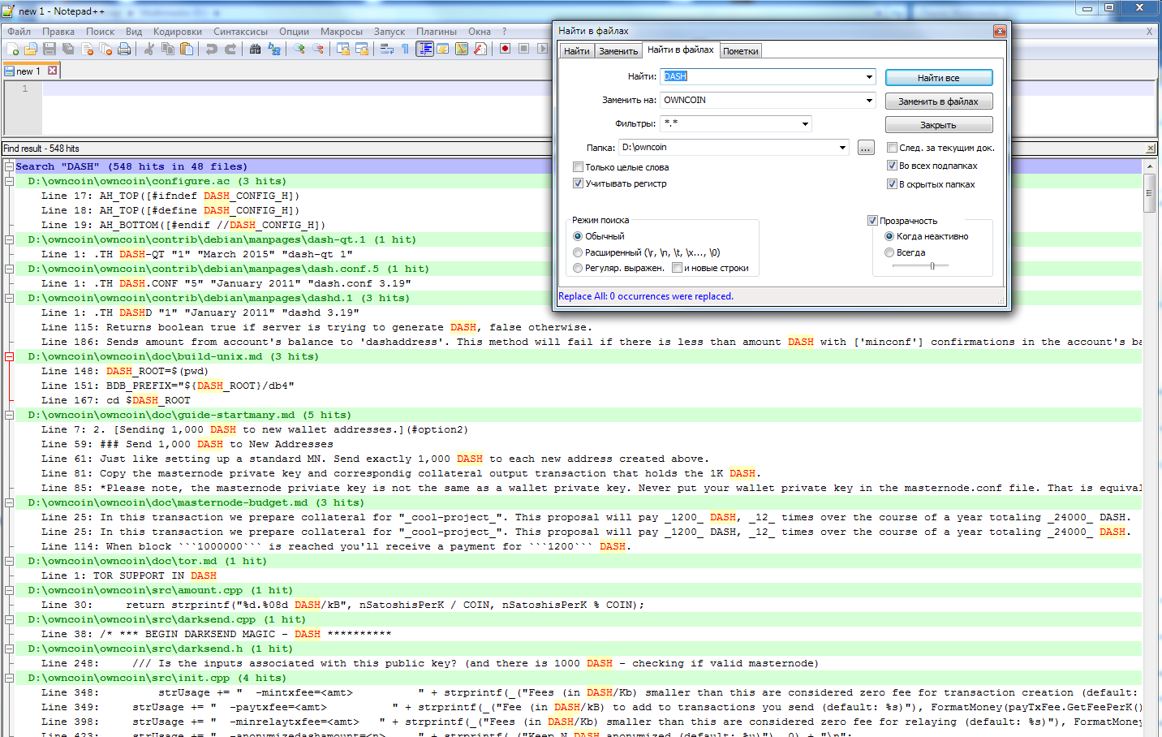Open the Кодировки menu

coord(178,32)
